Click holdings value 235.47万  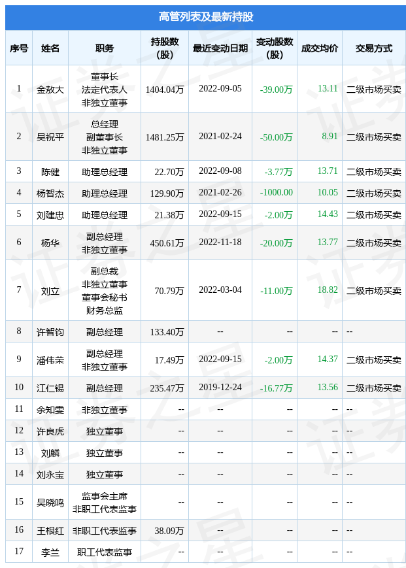click(x=167, y=388)
